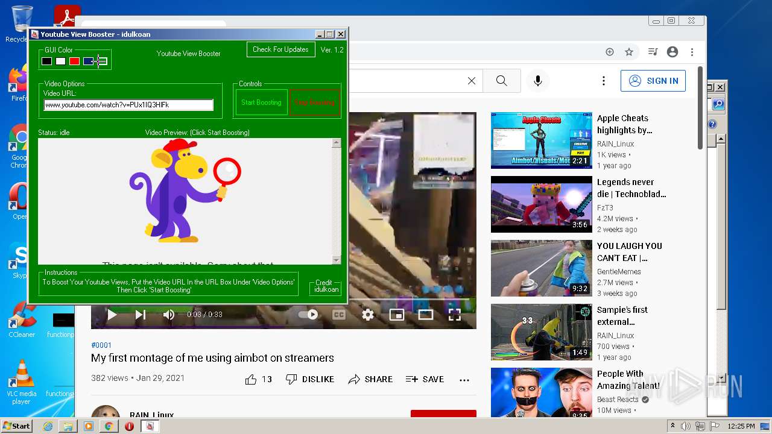The height and width of the screenshot is (434, 772).
Task: Select the dark blue GUI color swatch
Action: point(88,61)
